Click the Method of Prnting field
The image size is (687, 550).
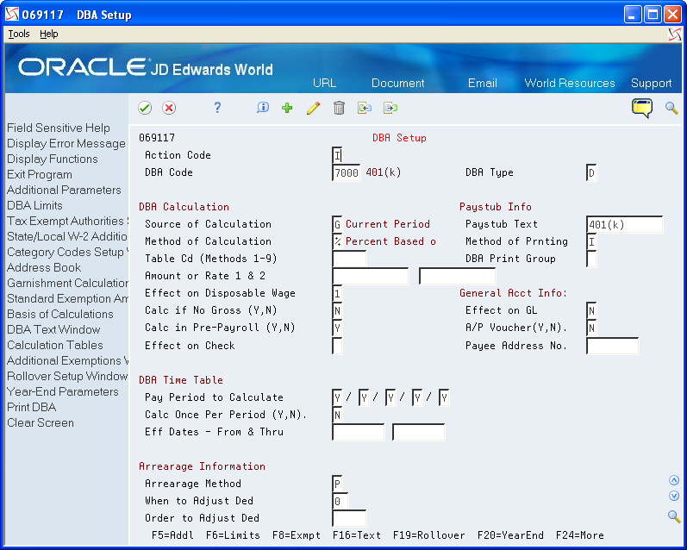tap(591, 241)
